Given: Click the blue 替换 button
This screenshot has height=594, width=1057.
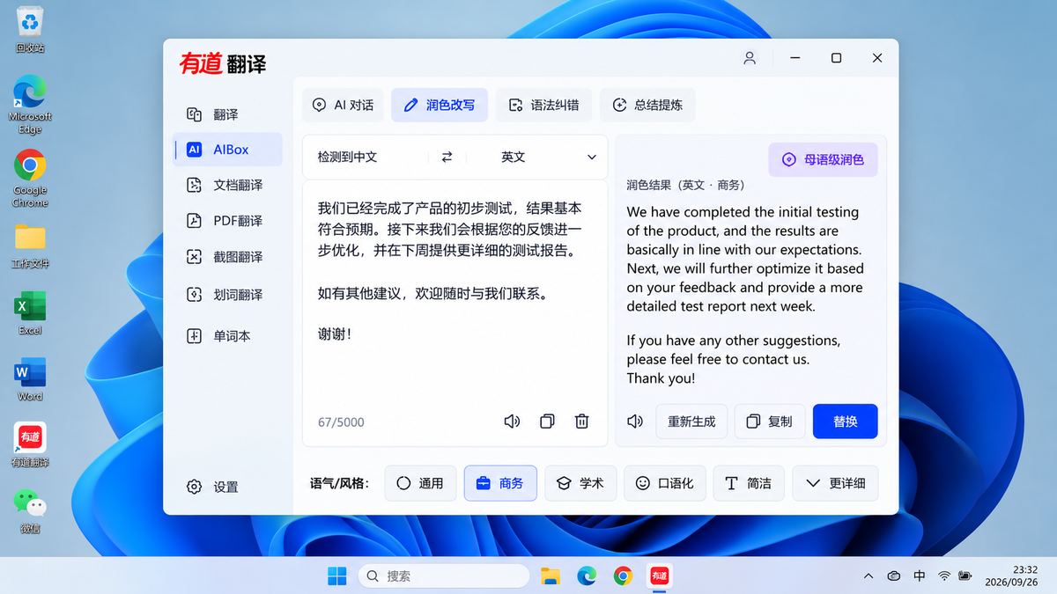Looking at the screenshot, I should tap(845, 422).
